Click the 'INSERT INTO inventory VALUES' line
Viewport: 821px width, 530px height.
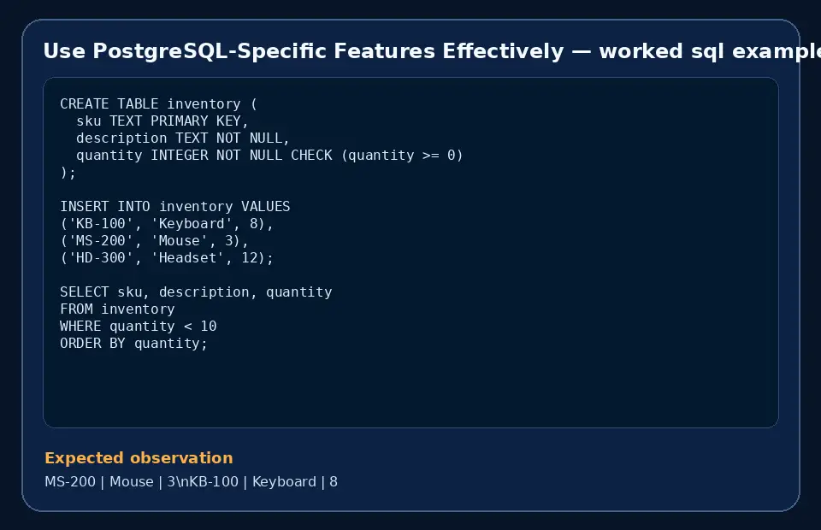pos(174,207)
